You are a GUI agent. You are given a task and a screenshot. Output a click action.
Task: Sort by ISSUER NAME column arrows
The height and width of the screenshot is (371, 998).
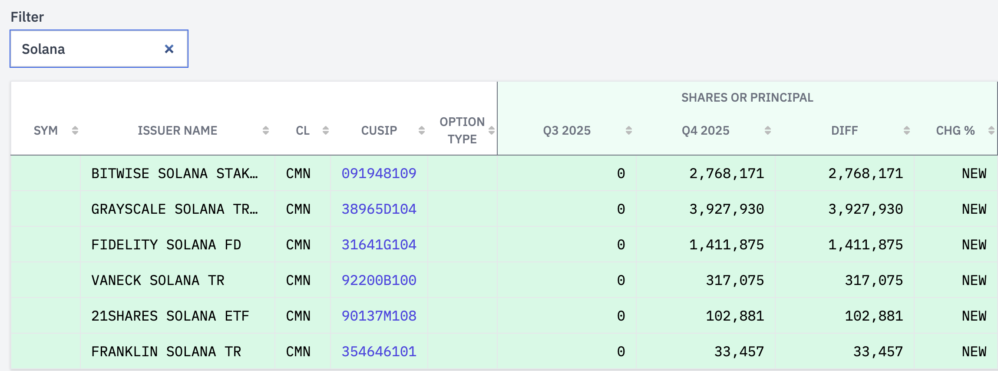pos(266,130)
